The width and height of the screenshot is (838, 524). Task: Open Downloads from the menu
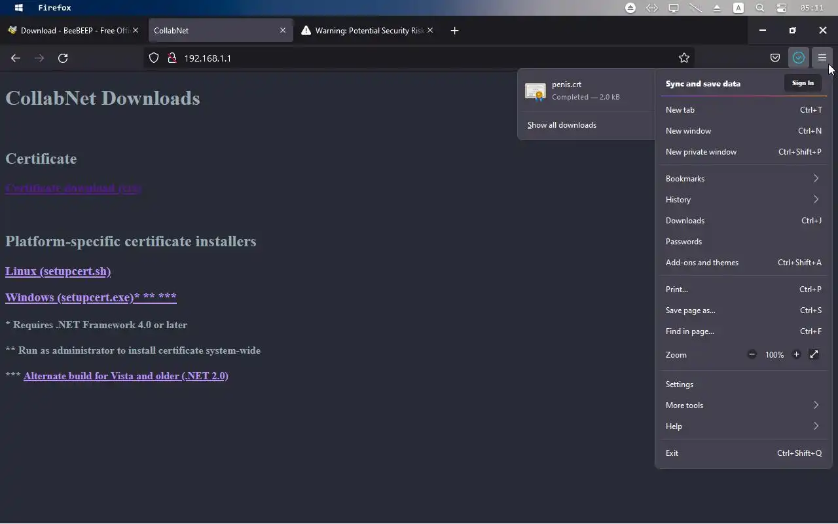tap(744, 221)
